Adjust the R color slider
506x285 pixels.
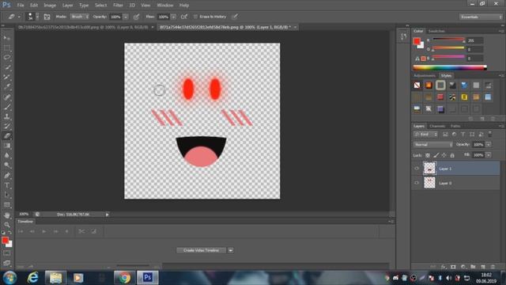point(448,40)
